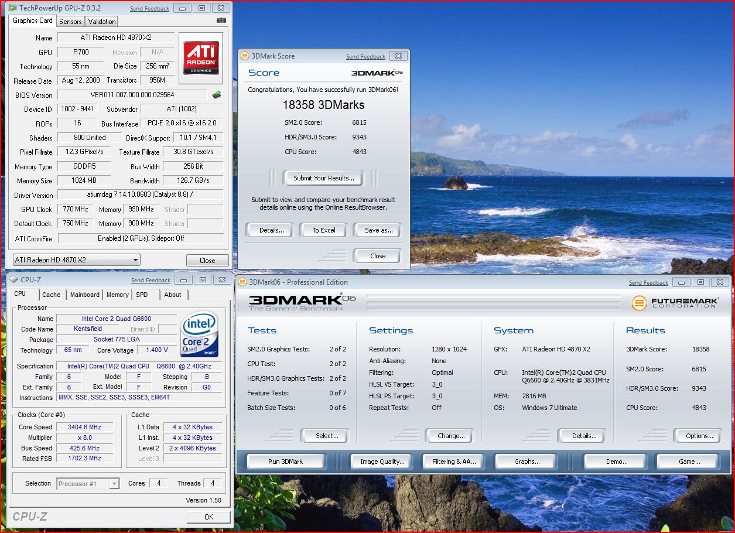Open the Memory tab in CPU-Z
The height and width of the screenshot is (533, 735).
(x=118, y=295)
